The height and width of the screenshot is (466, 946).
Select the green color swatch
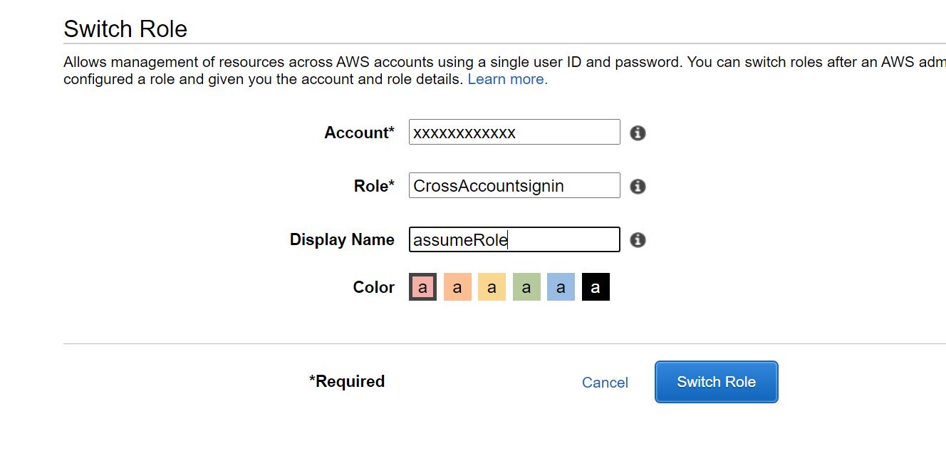click(526, 287)
